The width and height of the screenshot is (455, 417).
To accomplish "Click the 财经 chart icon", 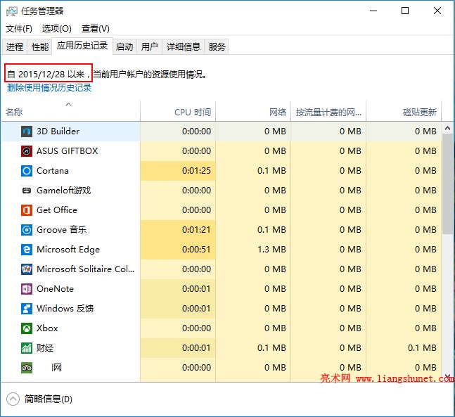I will point(27,348).
